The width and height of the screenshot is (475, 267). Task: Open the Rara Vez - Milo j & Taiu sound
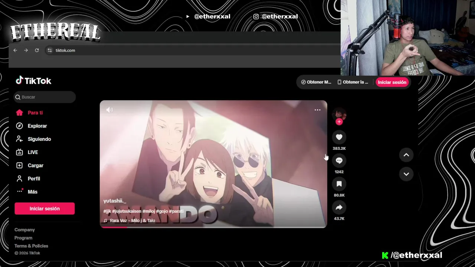click(x=129, y=221)
